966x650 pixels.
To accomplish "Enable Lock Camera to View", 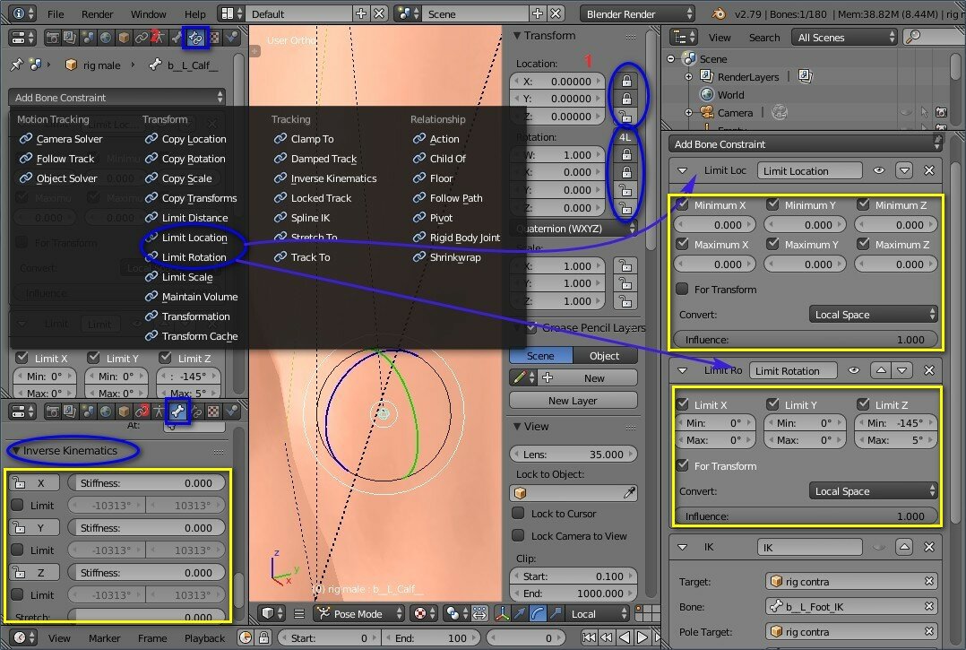I will pos(518,535).
